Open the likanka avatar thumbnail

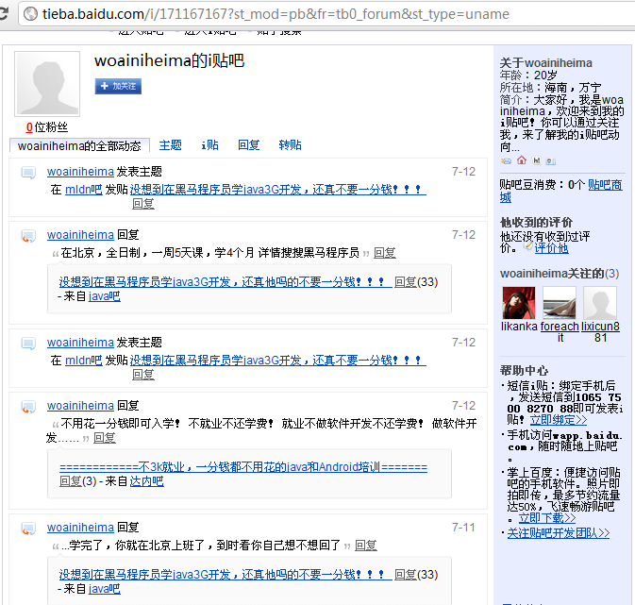point(518,303)
